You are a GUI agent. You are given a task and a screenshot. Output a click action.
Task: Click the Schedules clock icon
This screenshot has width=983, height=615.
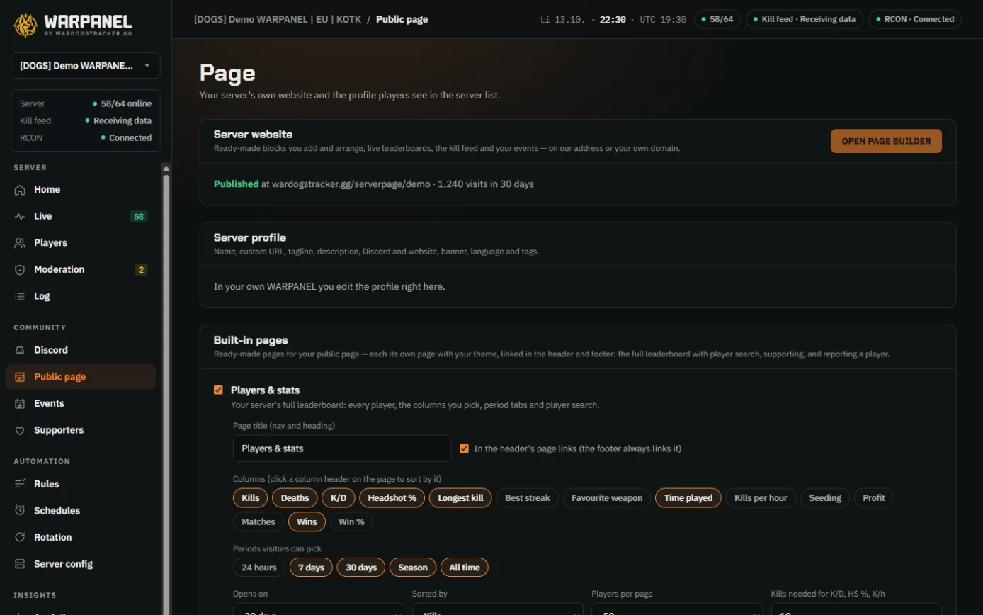20,511
